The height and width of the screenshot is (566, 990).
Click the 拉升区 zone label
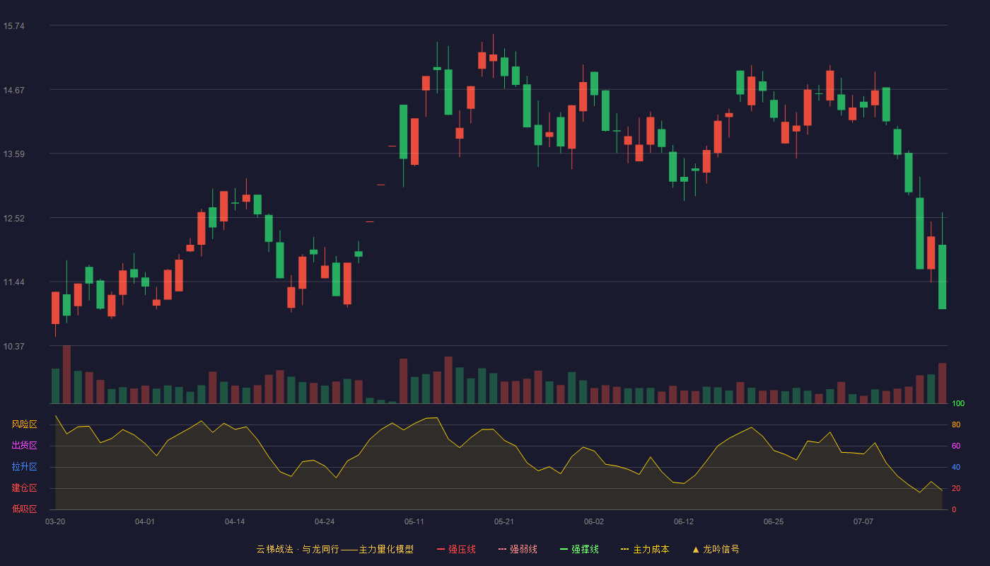pos(24,467)
